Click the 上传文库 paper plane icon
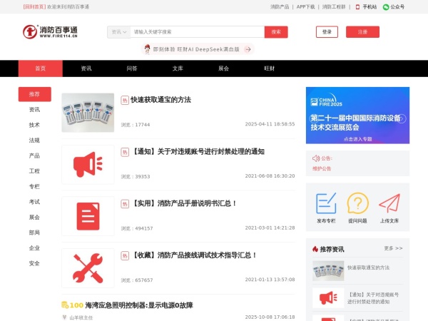Image resolution: width=428 pixels, height=321 pixels. [x=389, y=203]
